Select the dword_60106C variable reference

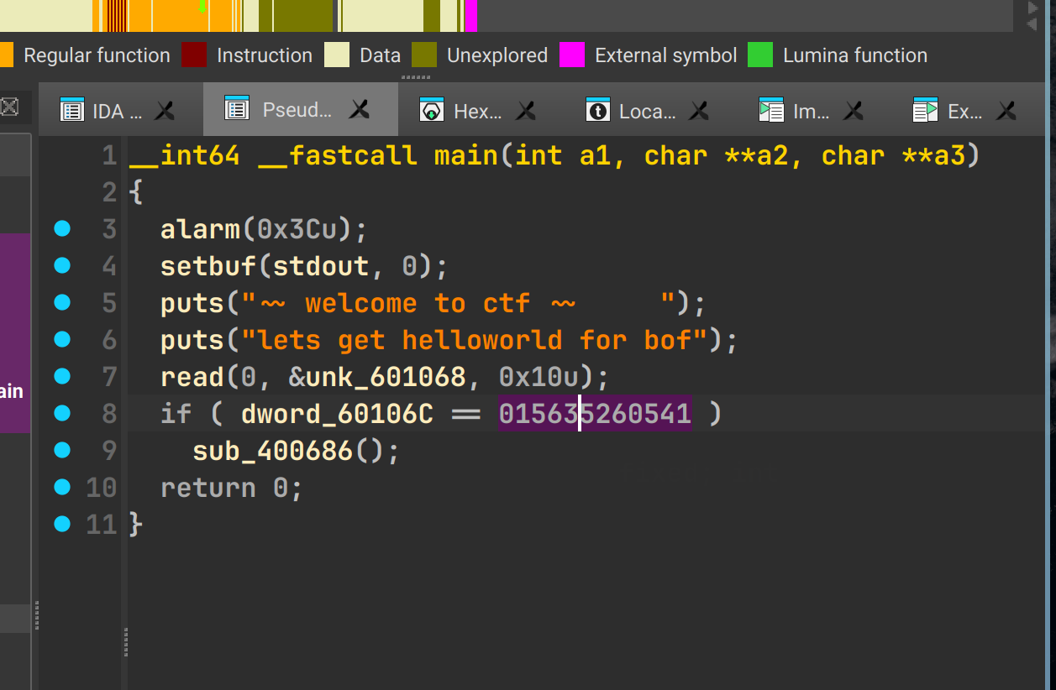[x=337, y=414]
